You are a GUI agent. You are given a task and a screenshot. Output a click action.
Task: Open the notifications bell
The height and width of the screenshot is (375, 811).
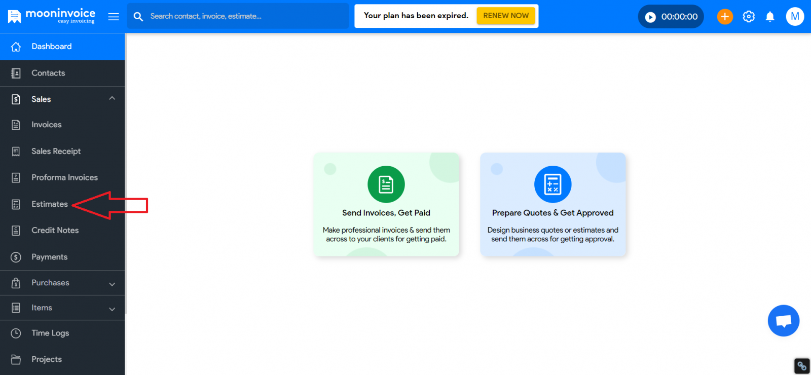click(770, 17)
